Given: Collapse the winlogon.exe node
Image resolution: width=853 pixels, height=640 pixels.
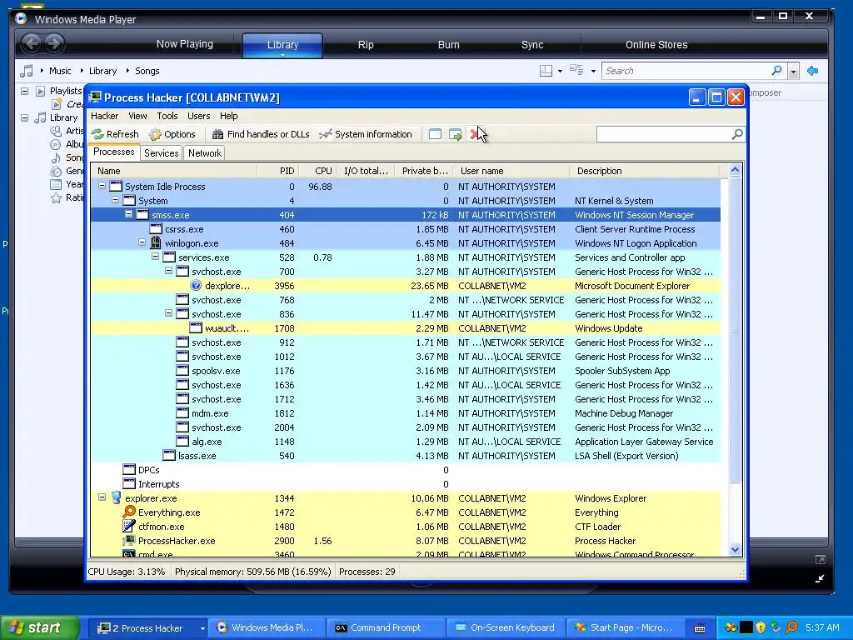Looking at the screenshot, I should (142, 242).
